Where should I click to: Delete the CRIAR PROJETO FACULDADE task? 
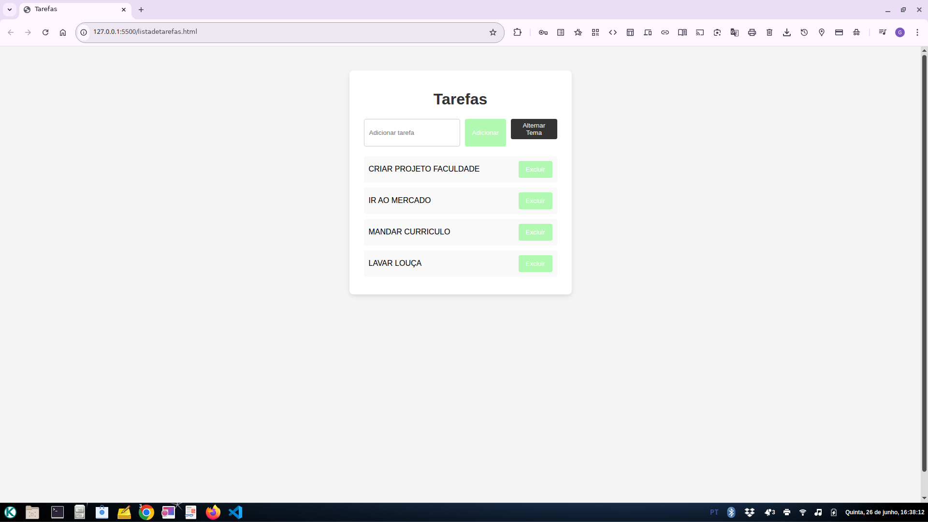(x=535, y=169)
